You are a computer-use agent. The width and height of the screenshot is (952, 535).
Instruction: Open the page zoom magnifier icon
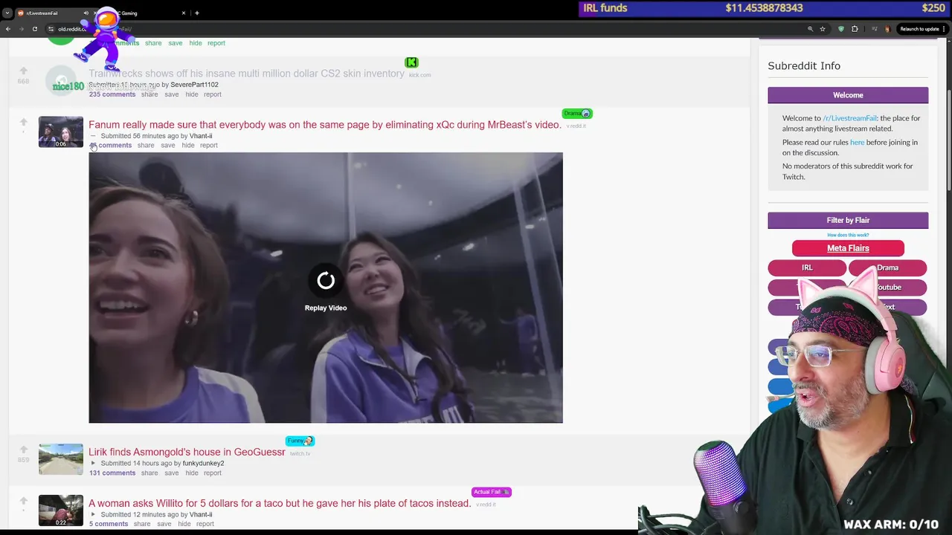810,29
